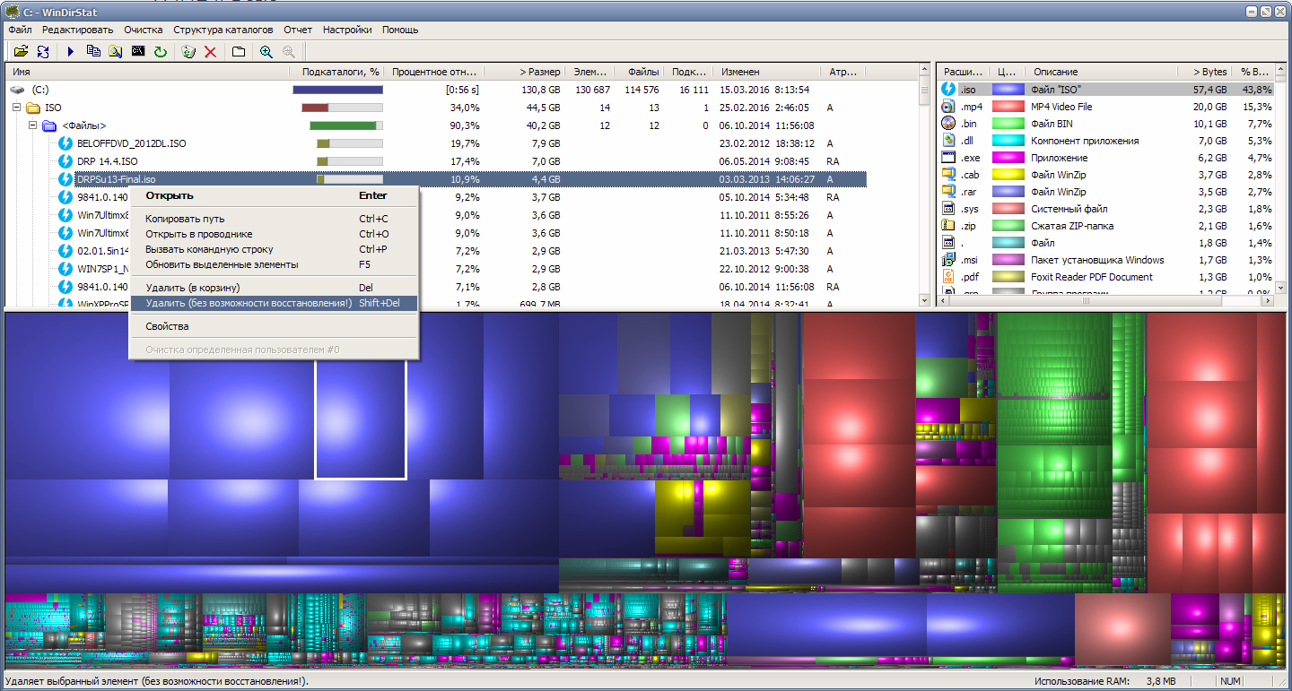
Task: Click the Open folder toolbar icon
Action: (21, 52)
